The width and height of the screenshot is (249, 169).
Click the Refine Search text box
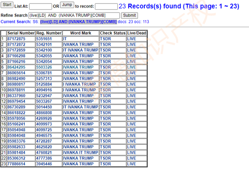point(74,15)
